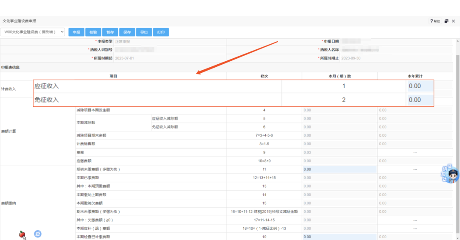Click the 期初未缴费额(多缴为负) row label
The width and height of the screenshot is (460, 240).
click(x=98, y=169)
